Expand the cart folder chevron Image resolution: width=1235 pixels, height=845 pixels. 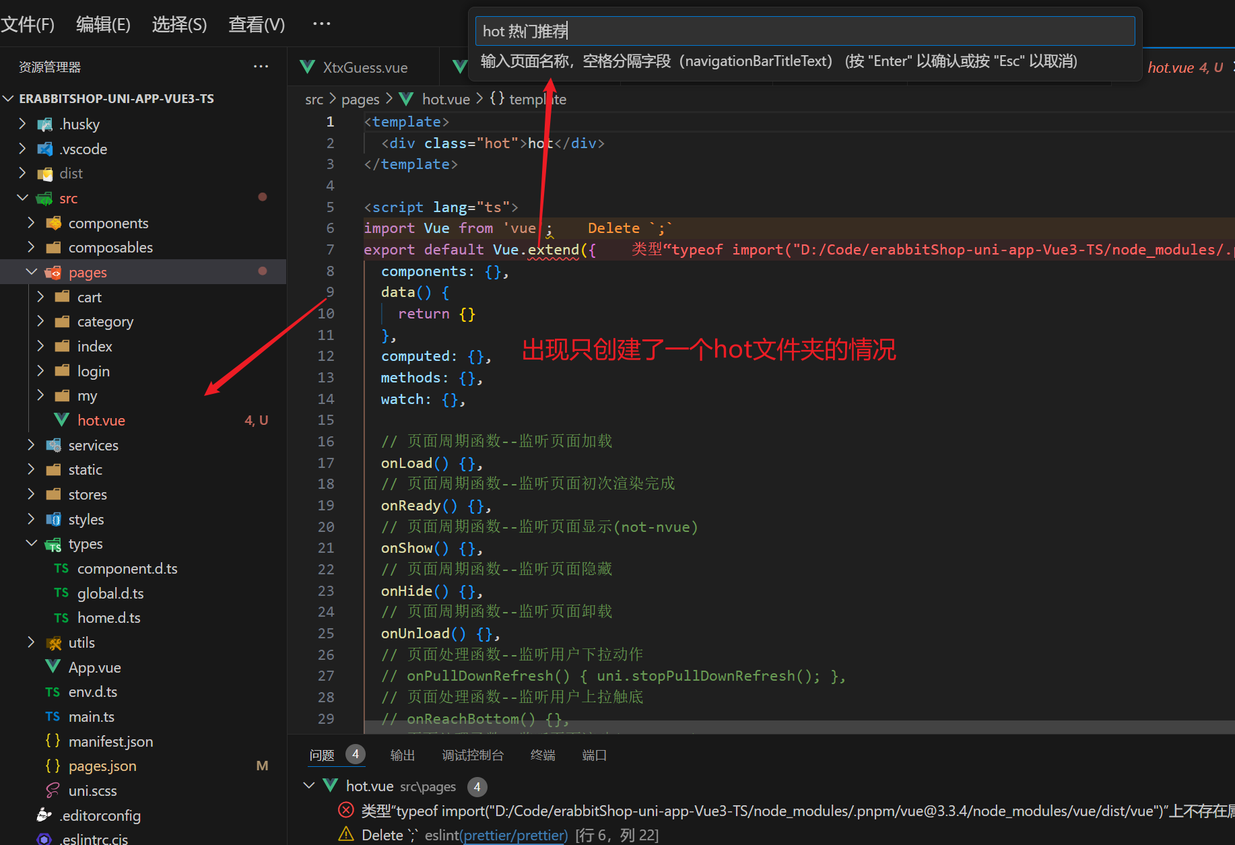(x=40, y=297)
